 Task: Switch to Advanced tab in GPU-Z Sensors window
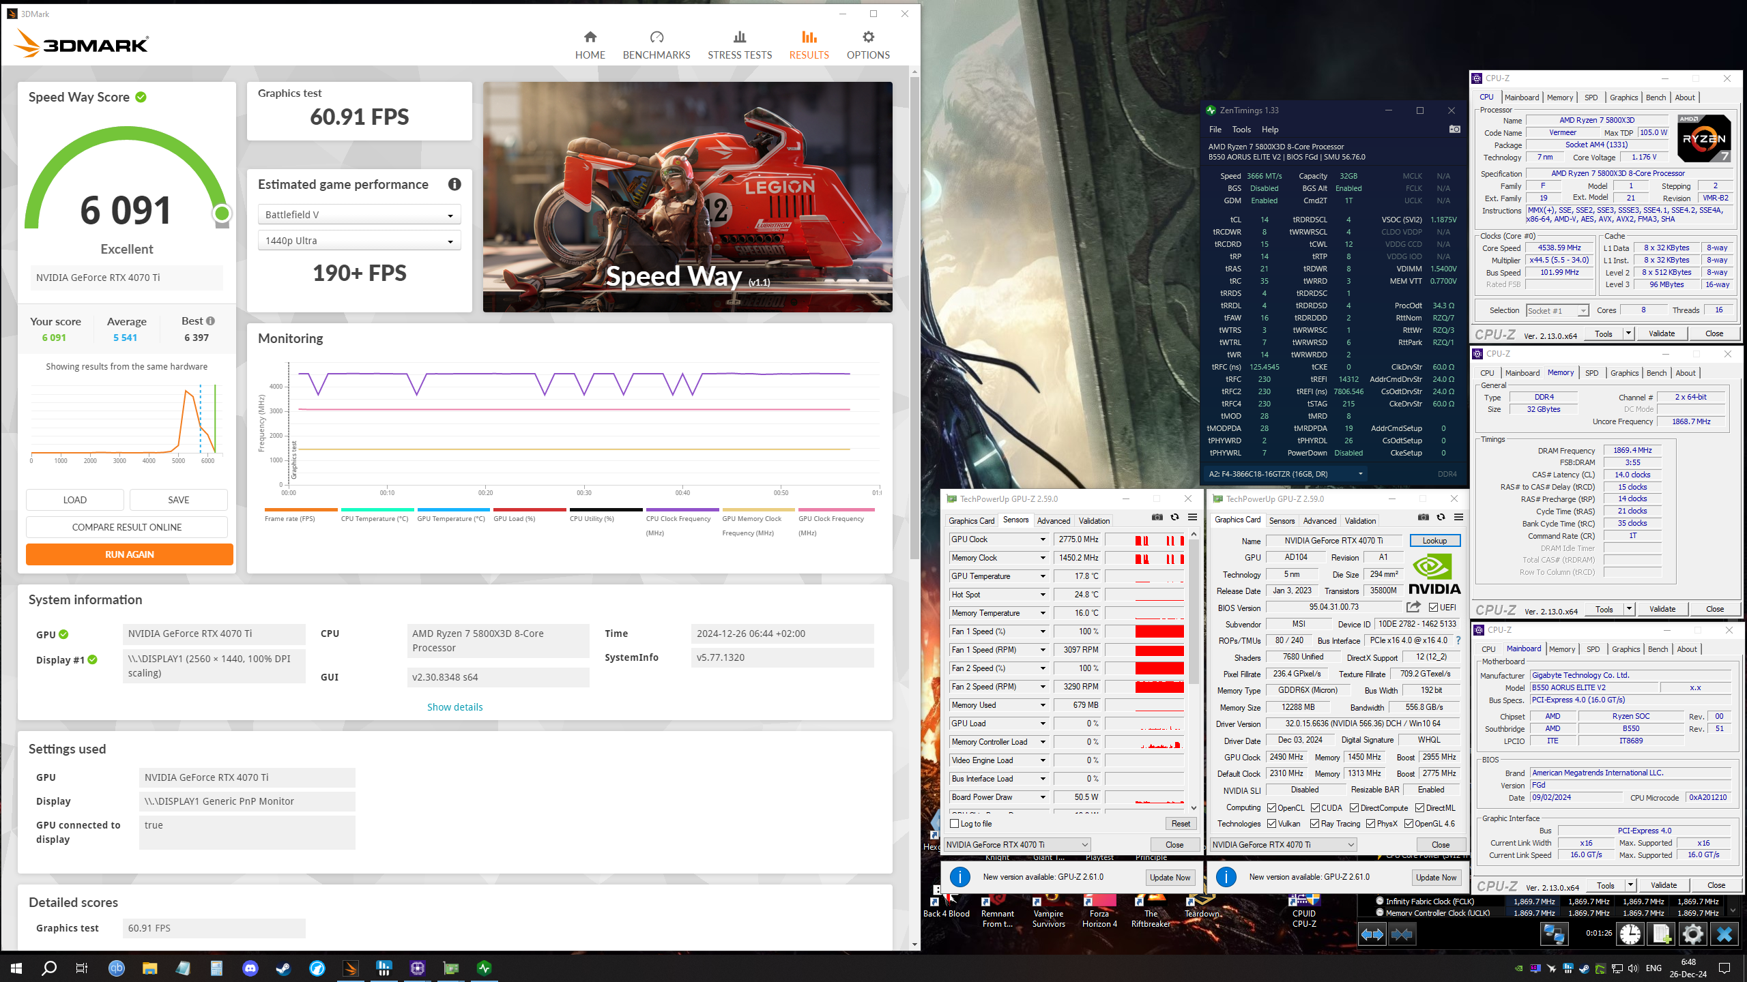pos(1053,520)
